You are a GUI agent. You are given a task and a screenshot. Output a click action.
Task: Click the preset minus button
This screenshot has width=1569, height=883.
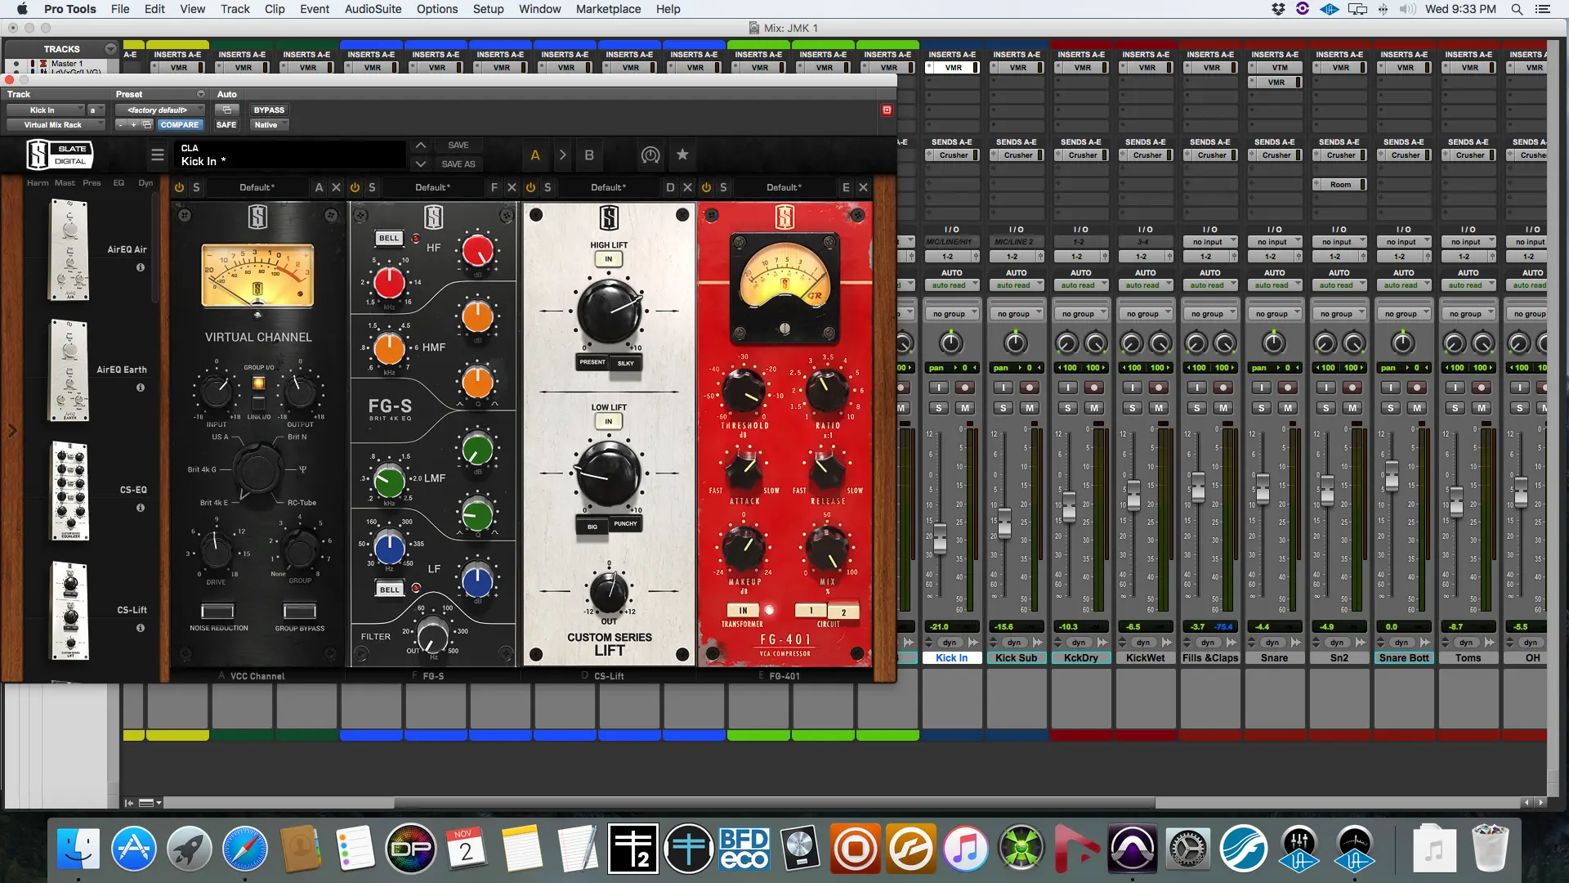pos(120,125)
